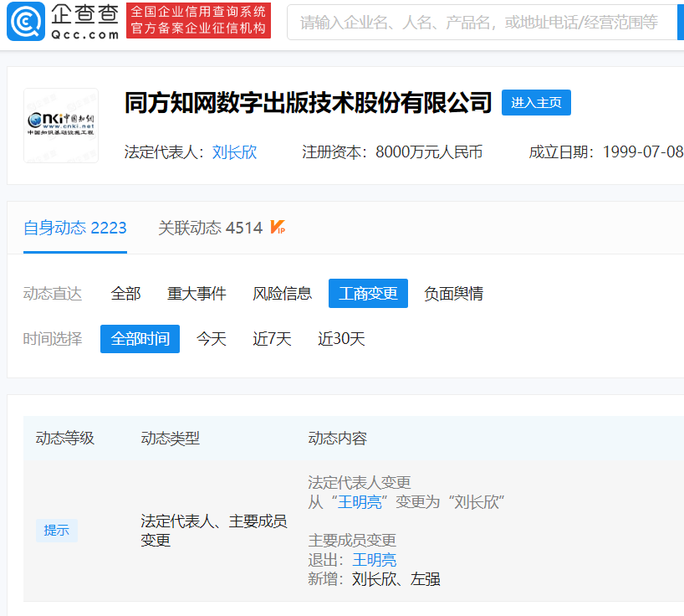Choose the 全部时间 time filter
Screen dimensions: 684x616
coord(140,339)
